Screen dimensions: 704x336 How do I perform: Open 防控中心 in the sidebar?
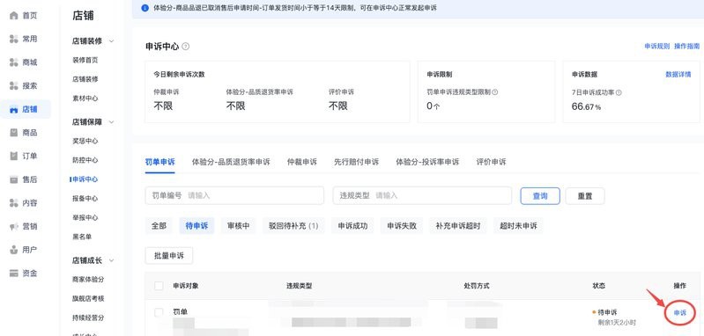pyautogui.click(x=85, y=160)
